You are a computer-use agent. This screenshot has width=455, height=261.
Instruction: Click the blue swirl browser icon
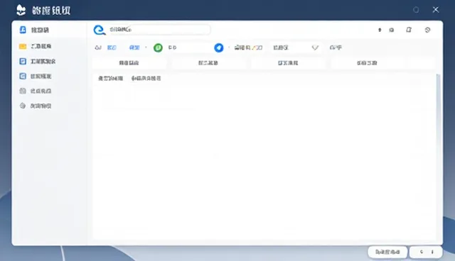pyautogui.click(x=100, y=30)
